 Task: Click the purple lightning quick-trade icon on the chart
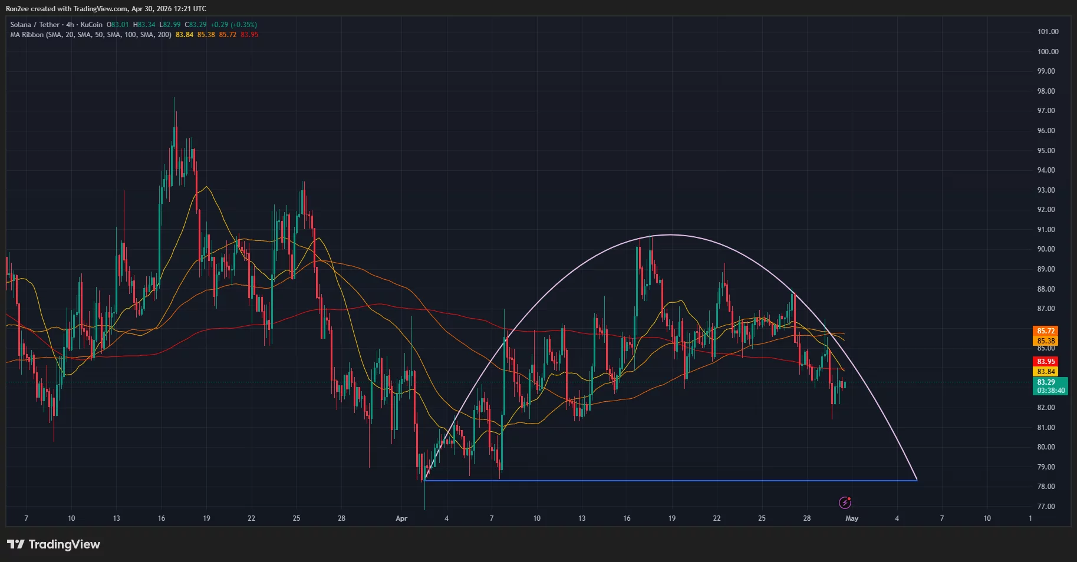tap(845, 503)
